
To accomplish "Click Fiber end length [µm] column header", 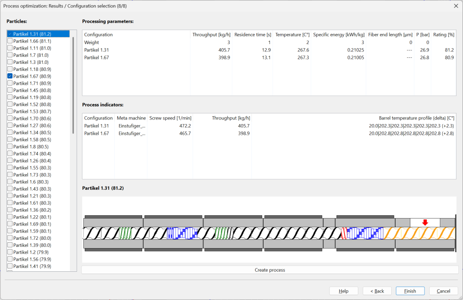I will (390, 35).
